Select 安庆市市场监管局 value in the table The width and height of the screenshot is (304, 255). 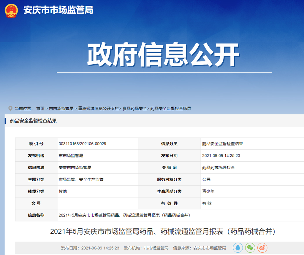point(75,168)
